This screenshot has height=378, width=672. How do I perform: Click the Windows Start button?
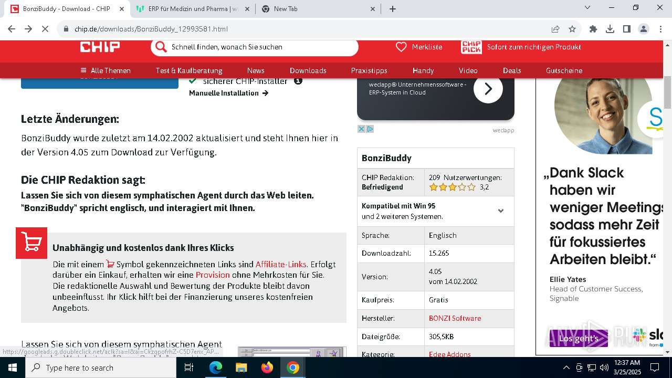13,367
